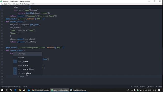Choose 'Store' autocomplete suggestion
The height and width of the screenshot is (92, 163).
28,58
